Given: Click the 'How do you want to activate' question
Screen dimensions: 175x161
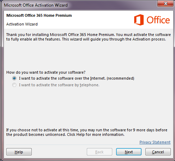Looking at the screenshot, I should (x=46, y=72).
